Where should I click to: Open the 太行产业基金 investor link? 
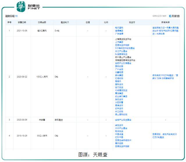coord(121,128)
